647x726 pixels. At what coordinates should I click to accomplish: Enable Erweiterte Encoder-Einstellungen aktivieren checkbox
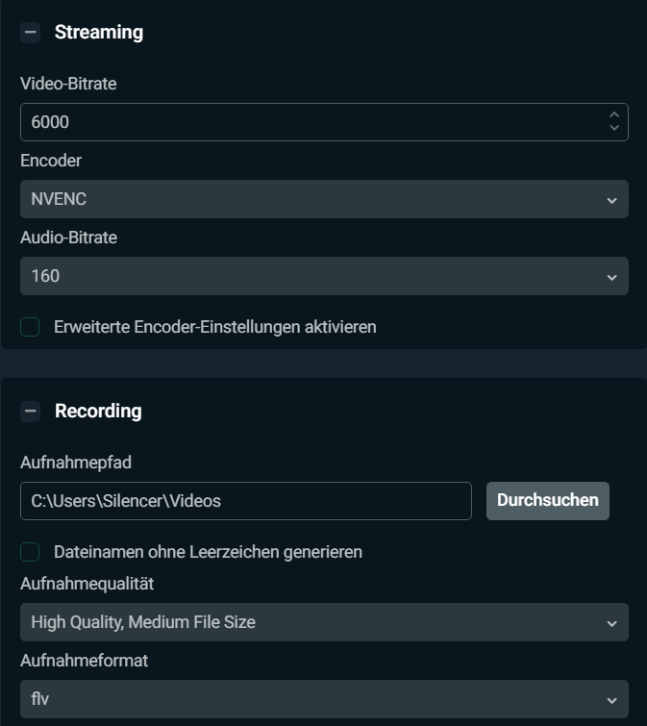31,327
